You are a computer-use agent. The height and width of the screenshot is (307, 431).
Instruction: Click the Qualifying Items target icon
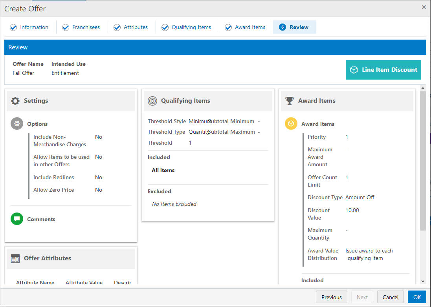(152, 101)
